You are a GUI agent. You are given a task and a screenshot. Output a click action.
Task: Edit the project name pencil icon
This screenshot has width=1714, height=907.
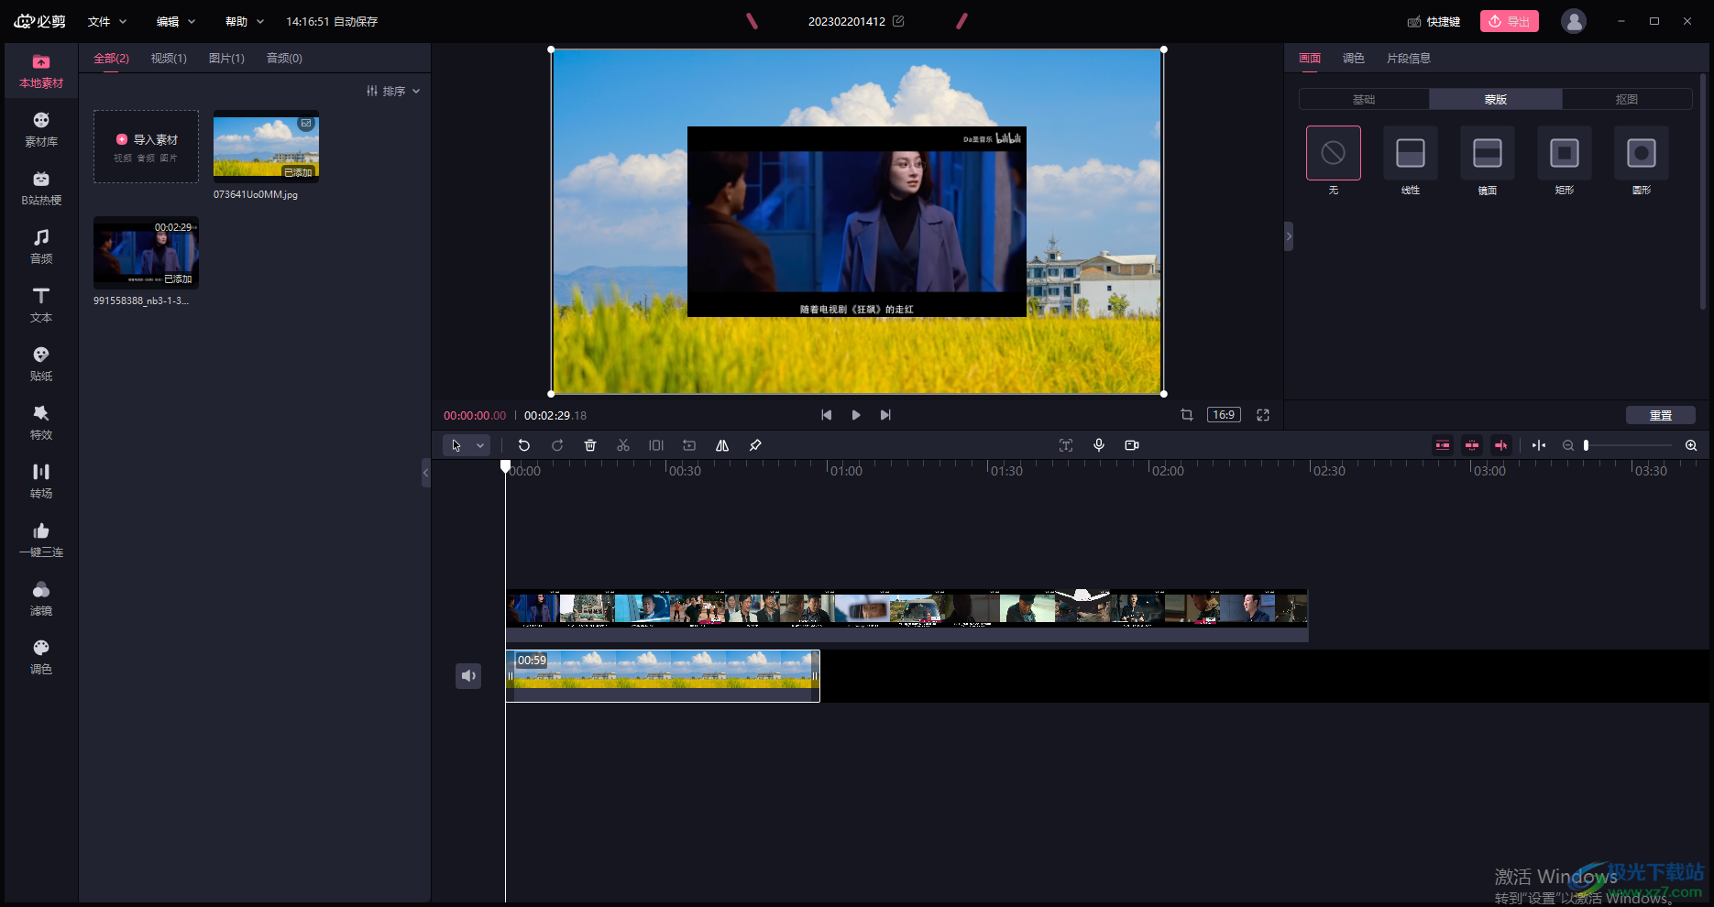898,21
